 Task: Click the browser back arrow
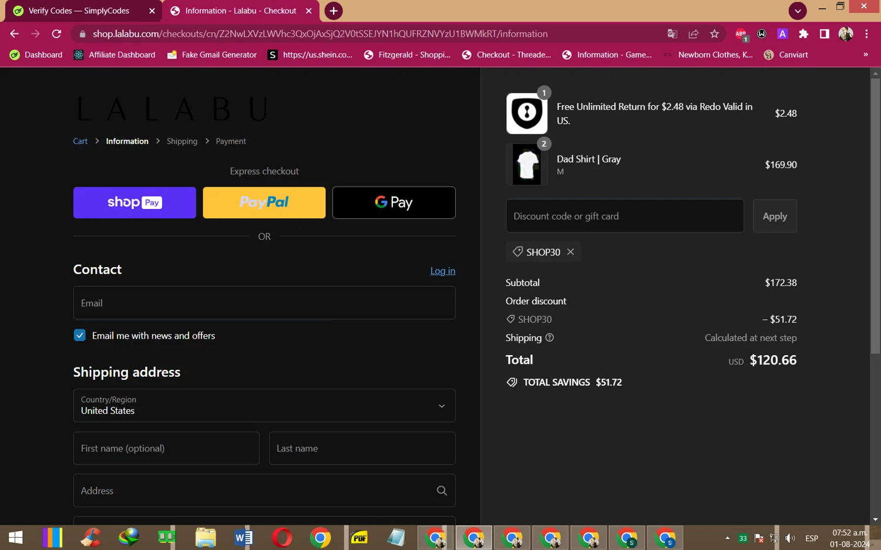coord(14,34)
